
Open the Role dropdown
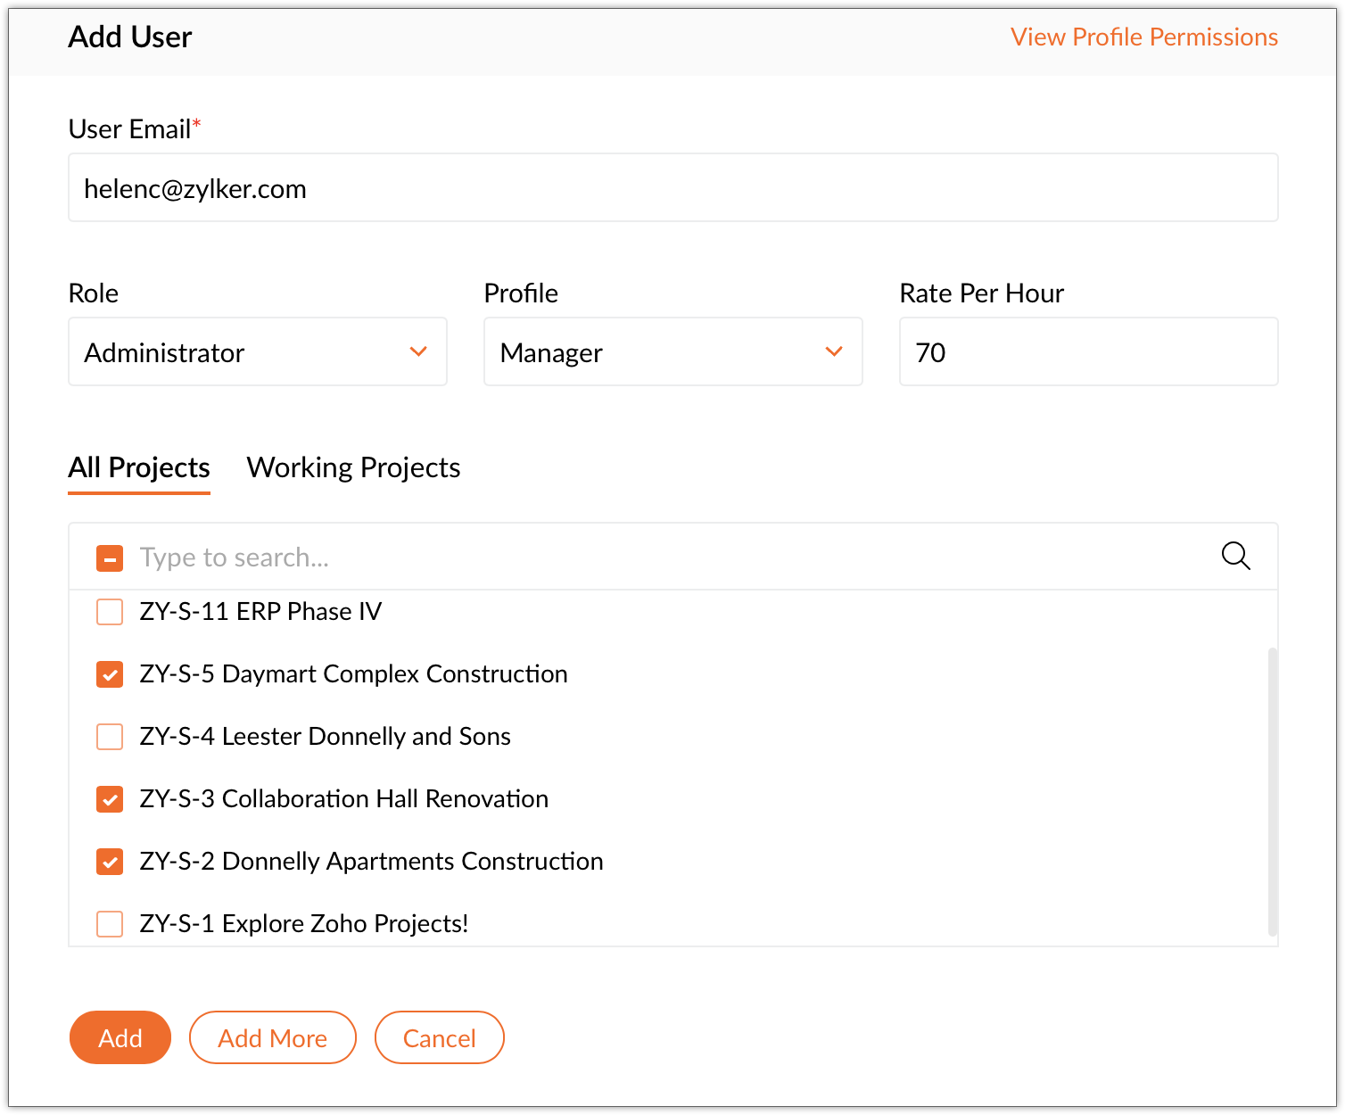click(x=257, y=352)
